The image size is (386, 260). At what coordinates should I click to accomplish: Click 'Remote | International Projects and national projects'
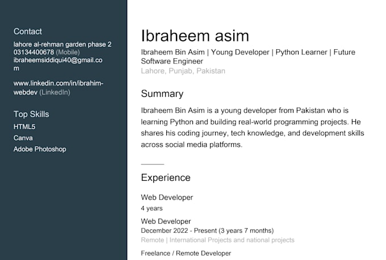click(217, 240)
